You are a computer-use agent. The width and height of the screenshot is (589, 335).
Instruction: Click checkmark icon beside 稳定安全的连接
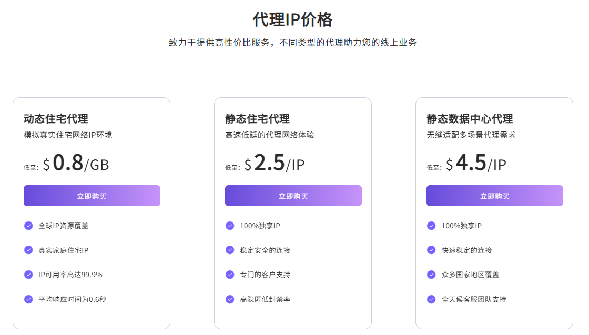click(x=230, y=250)
